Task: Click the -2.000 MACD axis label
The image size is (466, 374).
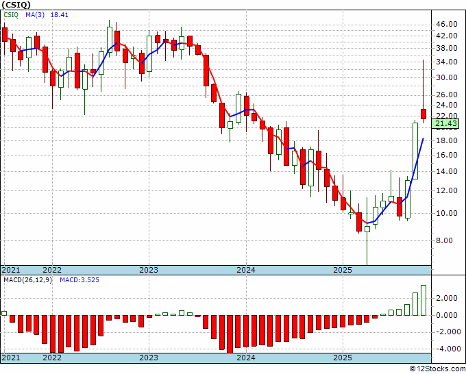Action: click(x=447, y=332)
